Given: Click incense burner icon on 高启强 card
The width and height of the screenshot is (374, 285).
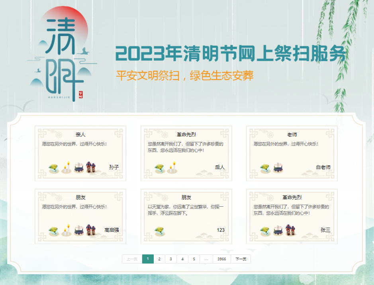Looking at the screenshot, I should coord(79,231).
